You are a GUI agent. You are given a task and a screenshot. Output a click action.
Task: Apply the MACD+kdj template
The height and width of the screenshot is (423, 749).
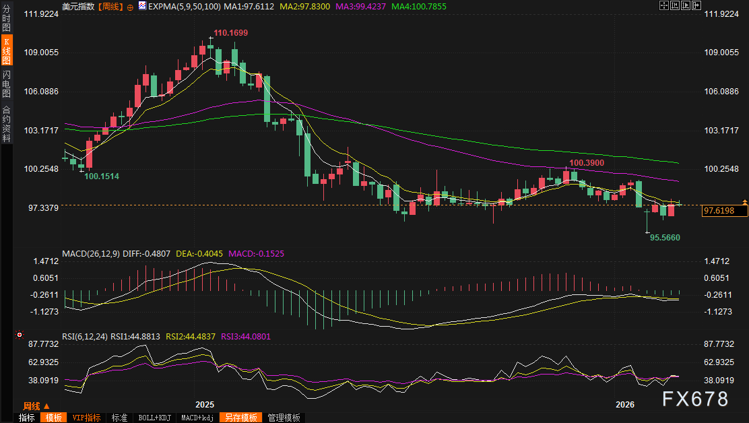pos(197,418)
